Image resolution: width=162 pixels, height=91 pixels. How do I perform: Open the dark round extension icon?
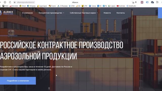click(x=152, y=2)
